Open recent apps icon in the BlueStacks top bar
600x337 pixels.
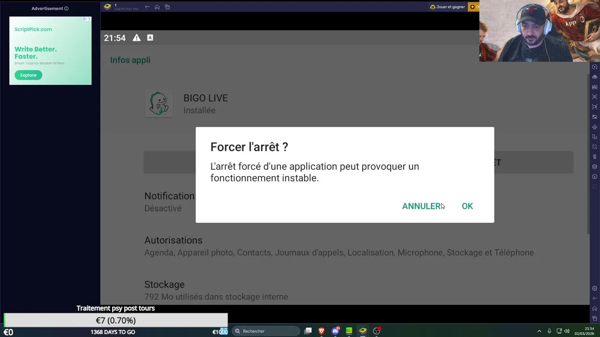pos(167,7)
